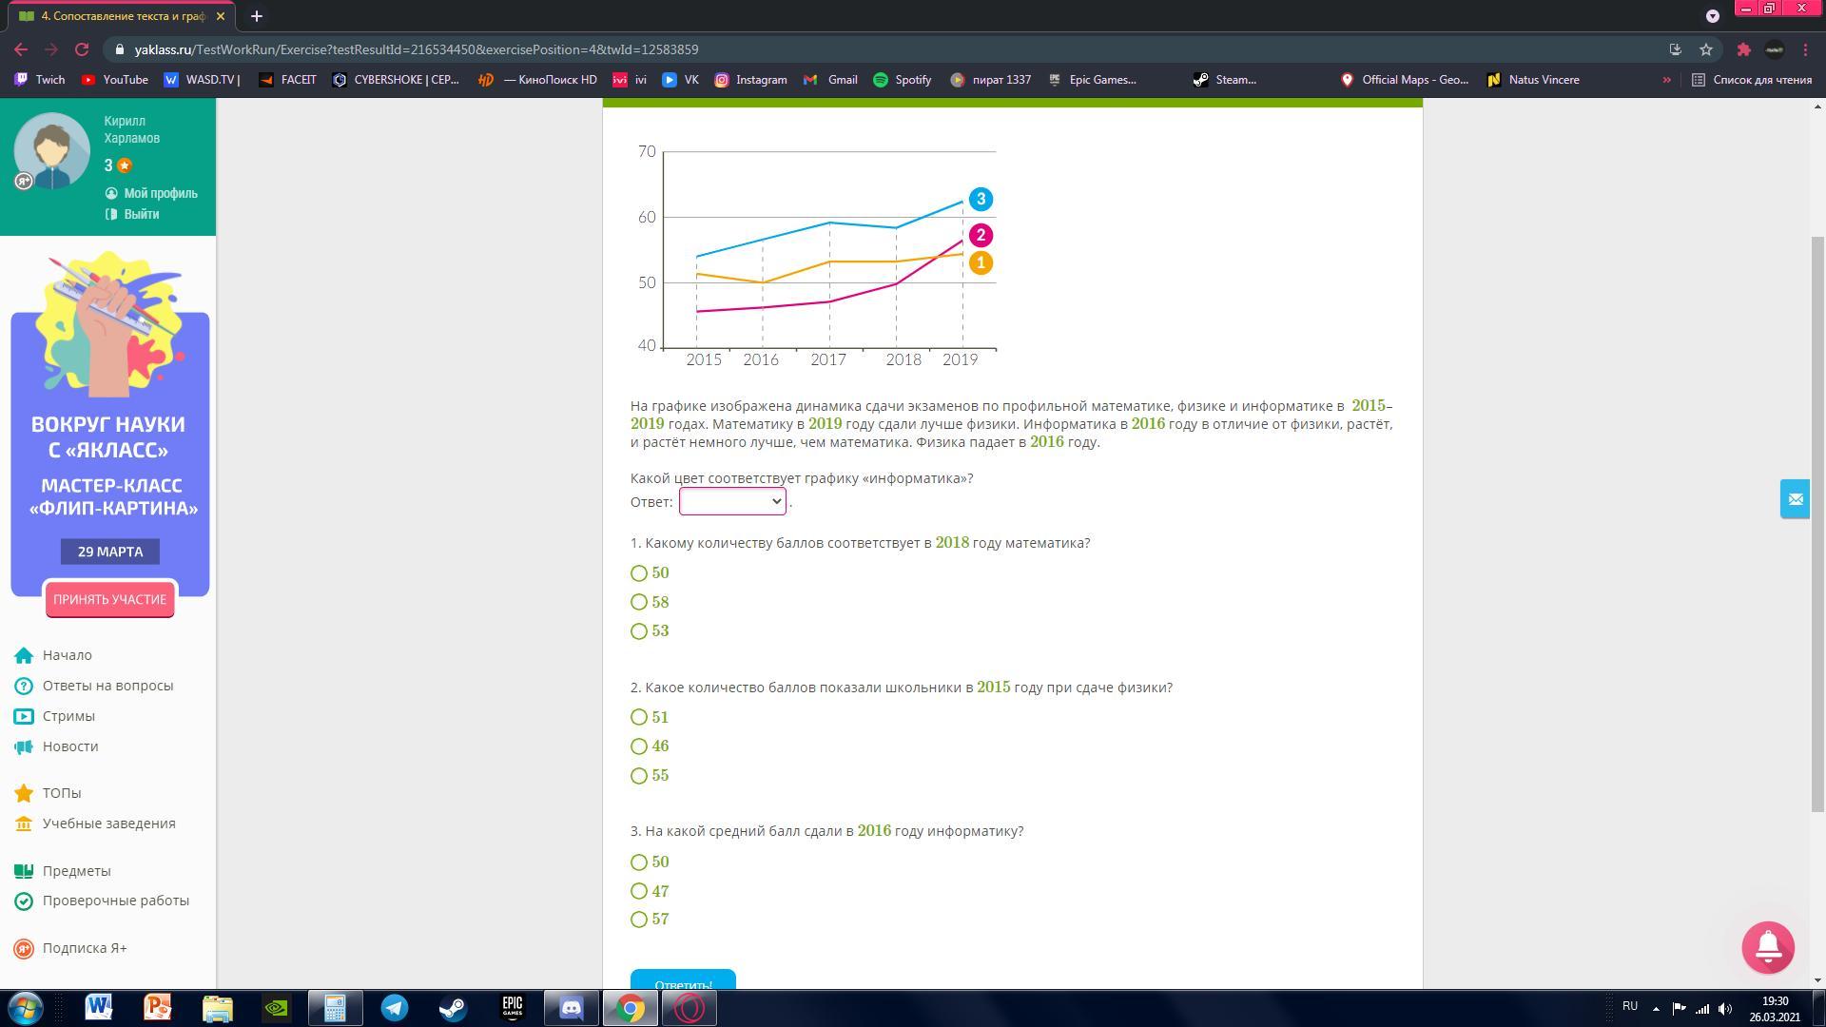Click the ПРИНЯТЬ УЧАСТИЕ button

109,599
